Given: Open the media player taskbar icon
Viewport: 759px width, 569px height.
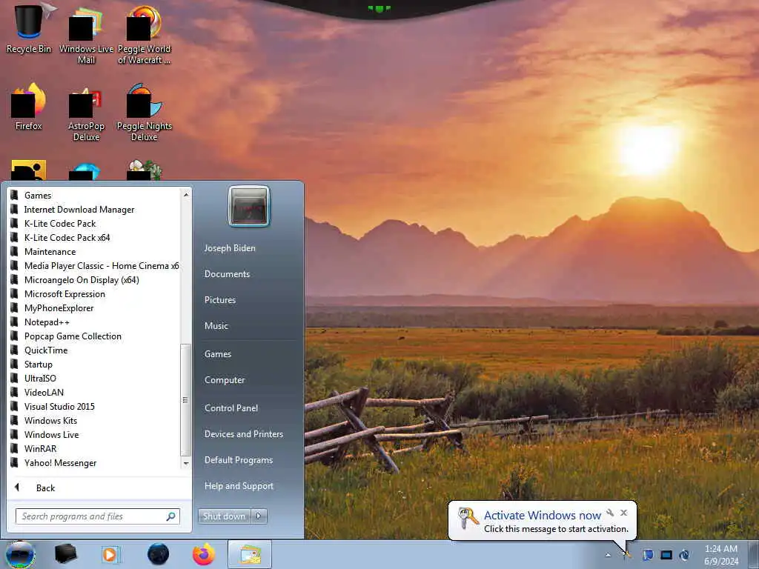Looking at the screenshot, I should click(x=111, y=554).
